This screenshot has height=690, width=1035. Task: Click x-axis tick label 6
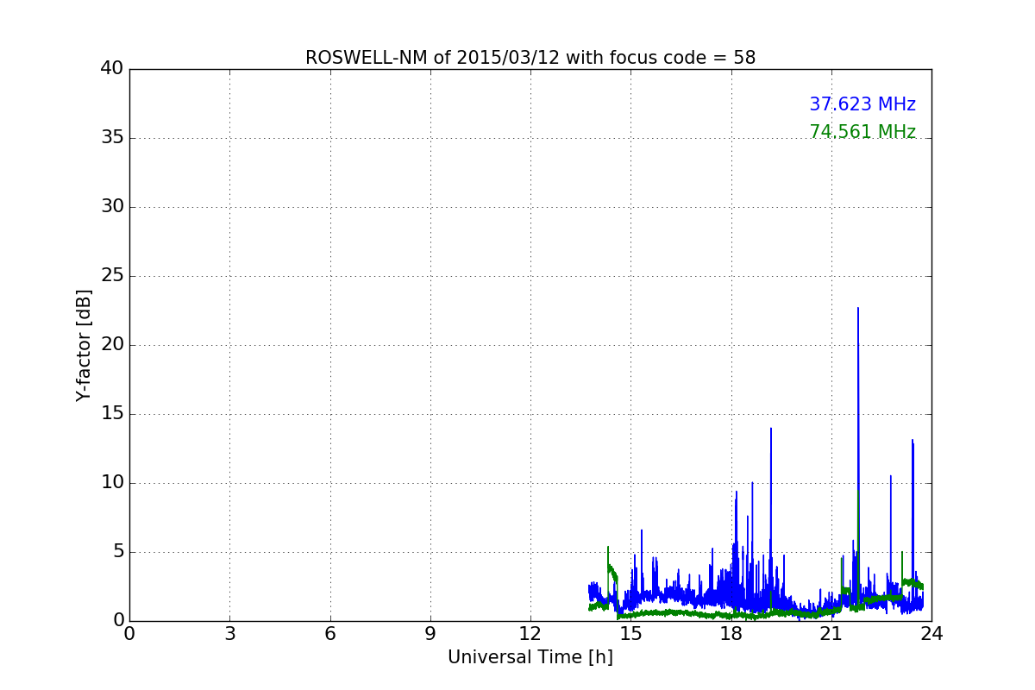point(329,634)
